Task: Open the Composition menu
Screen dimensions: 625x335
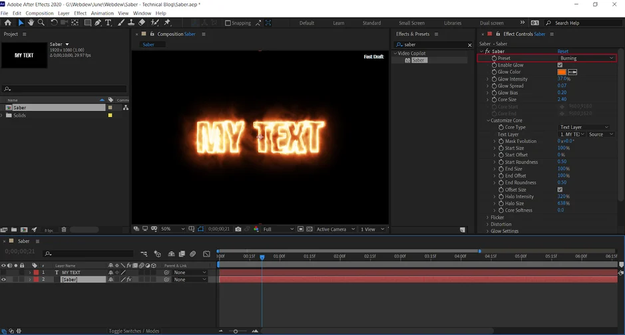Action: pyautogui.click(x=39, y=13)
